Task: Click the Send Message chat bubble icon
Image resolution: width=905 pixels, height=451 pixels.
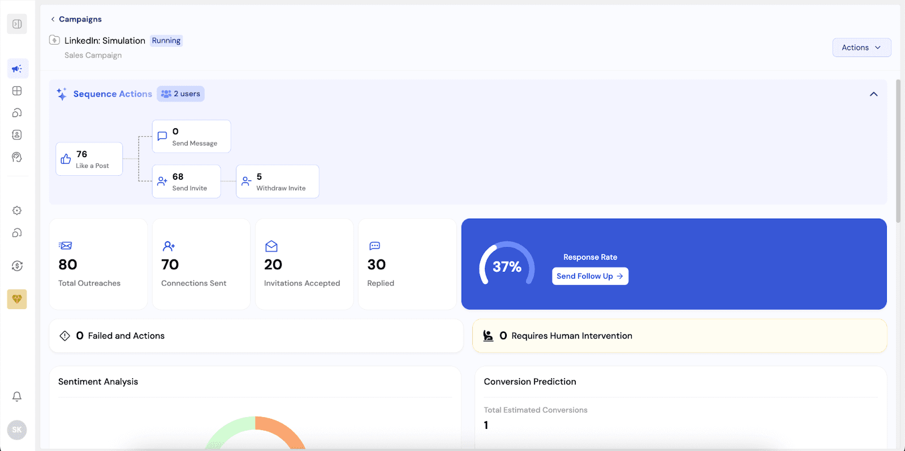Action: [x=162, y=136]
